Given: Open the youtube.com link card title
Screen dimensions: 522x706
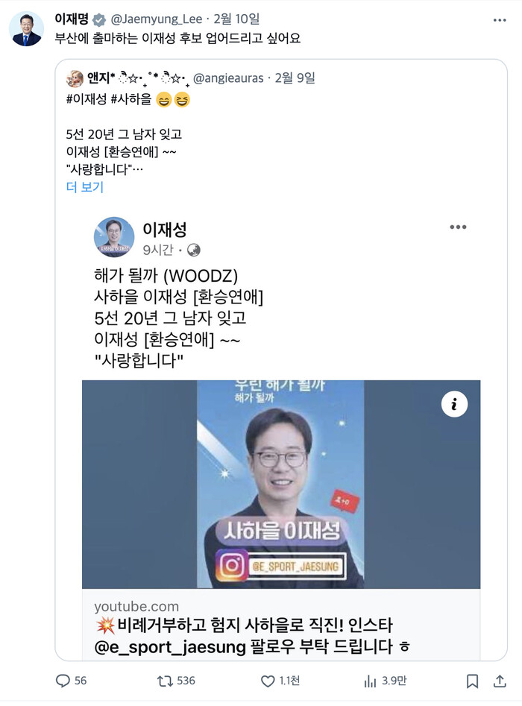Looking at the screenshot, I should (x=252, y=636).
